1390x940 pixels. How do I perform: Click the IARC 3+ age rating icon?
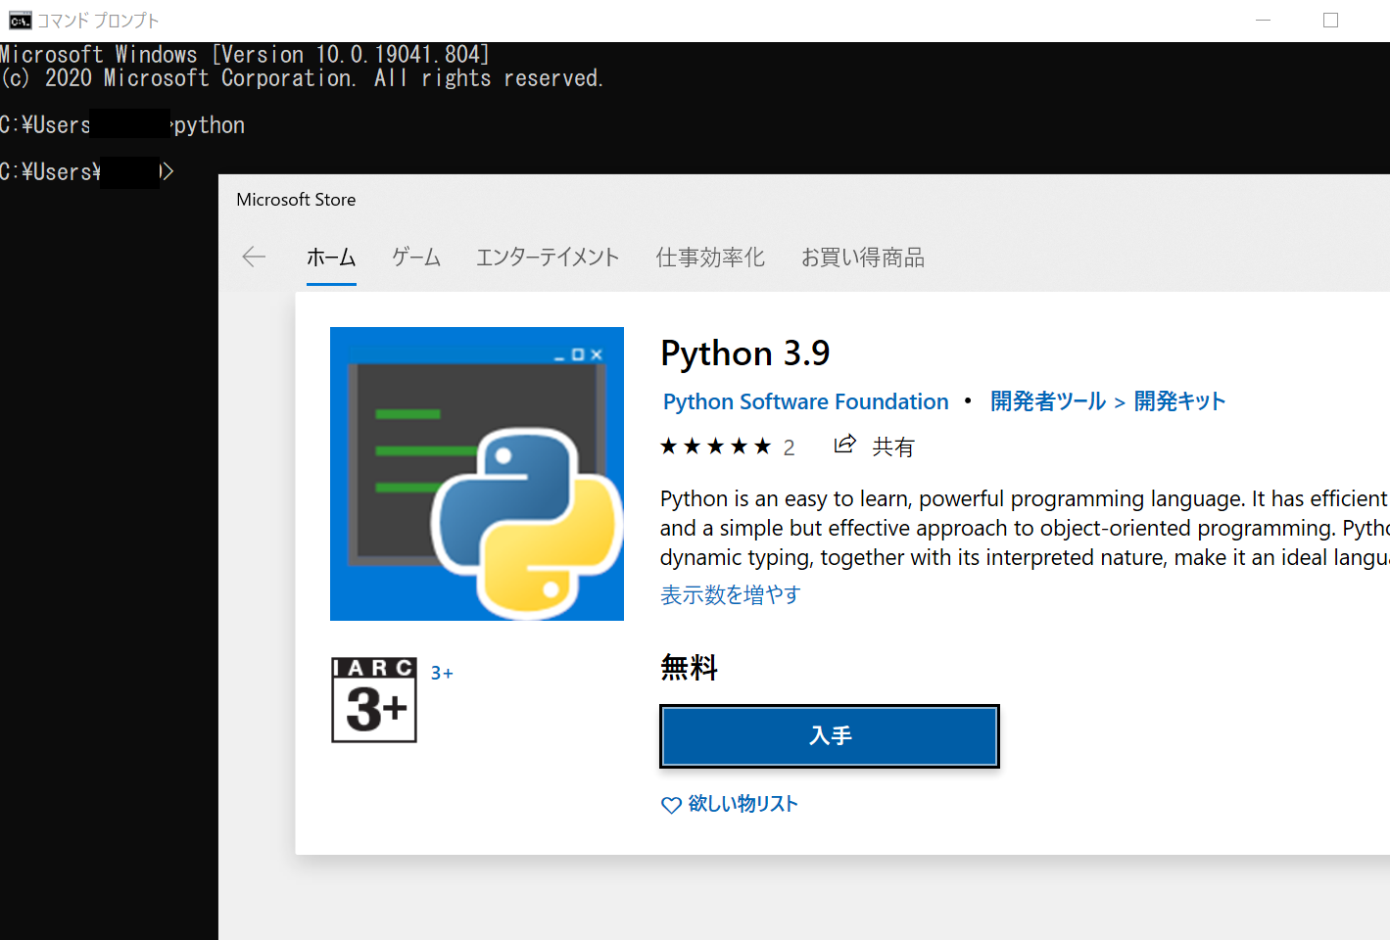point(373,698)
